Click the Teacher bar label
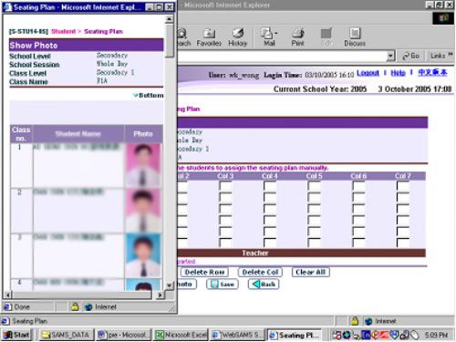Image resolution: width=456 pixels, height=342 pixels. [x=255, y=253]
